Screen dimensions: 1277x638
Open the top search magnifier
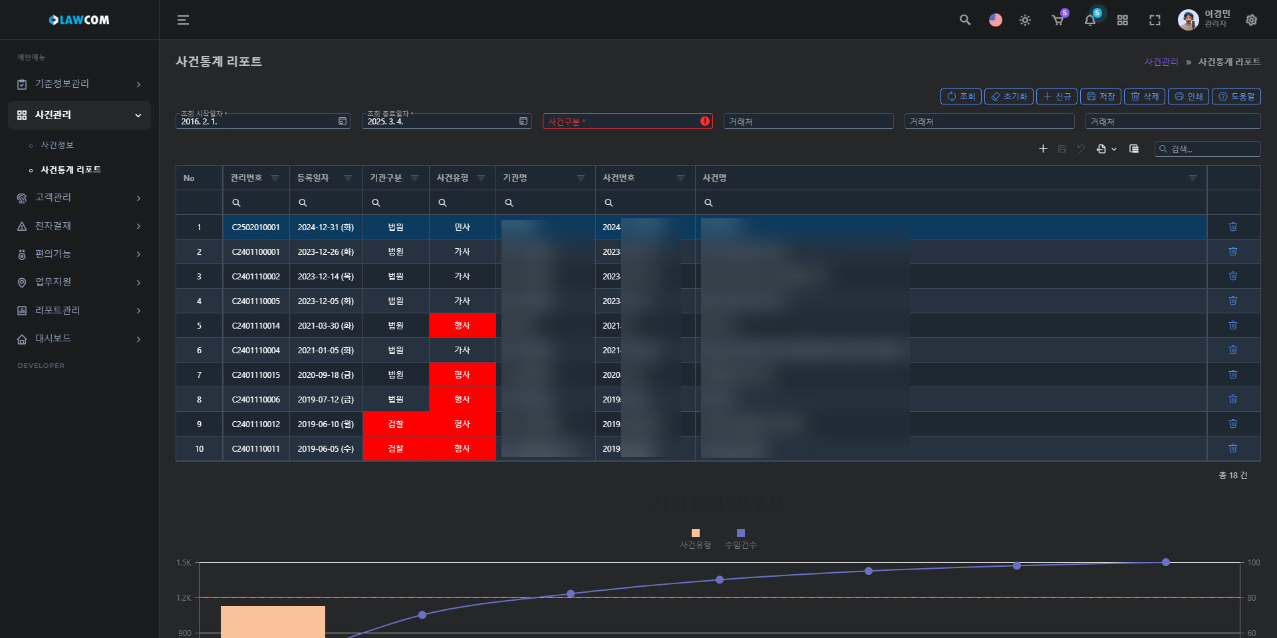[965, 20]
